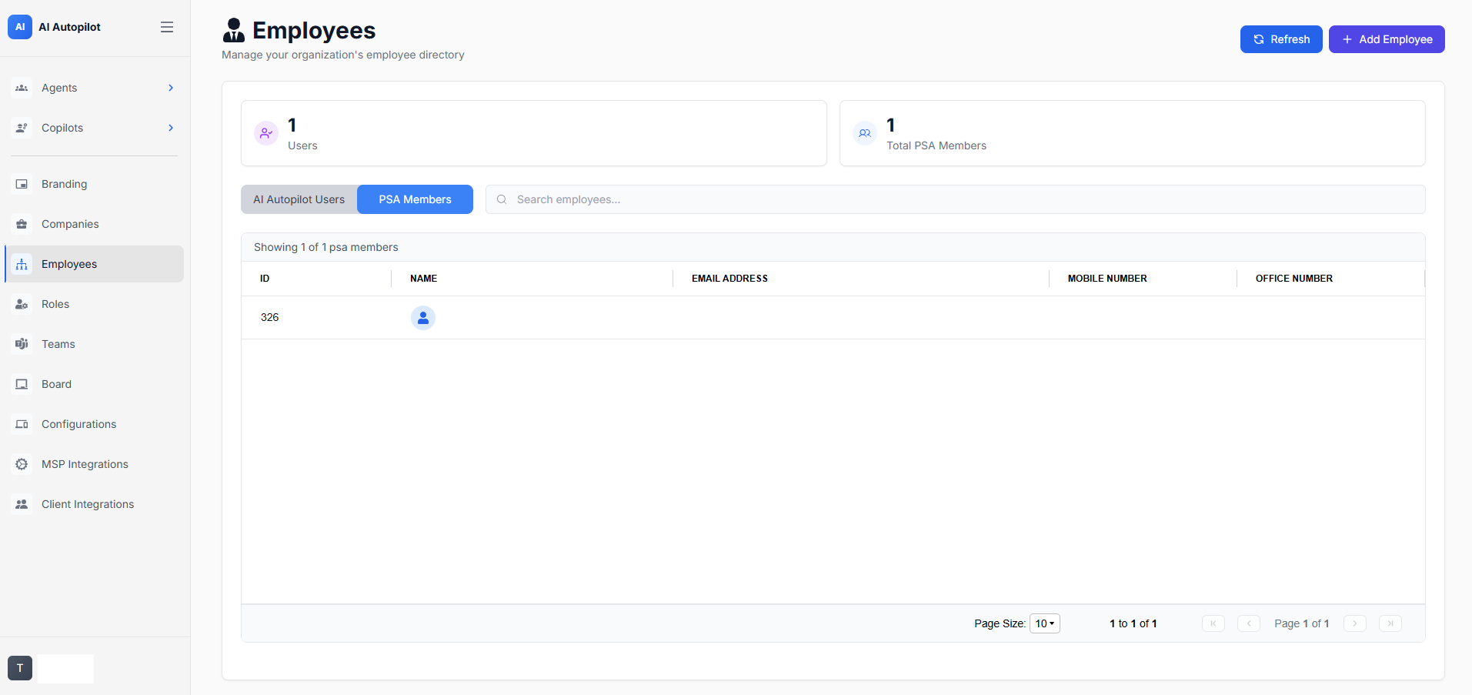Image resolution: width=1472 pixels, height=695 pixels.
Task: Click the Roles sidebar icon
Action: coord(22,304)
